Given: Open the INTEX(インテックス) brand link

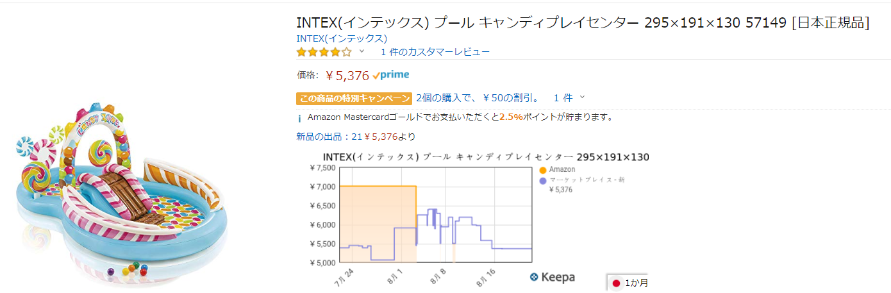Looking at the screenshot, I should pyautogui.click(x=342, y=38).
